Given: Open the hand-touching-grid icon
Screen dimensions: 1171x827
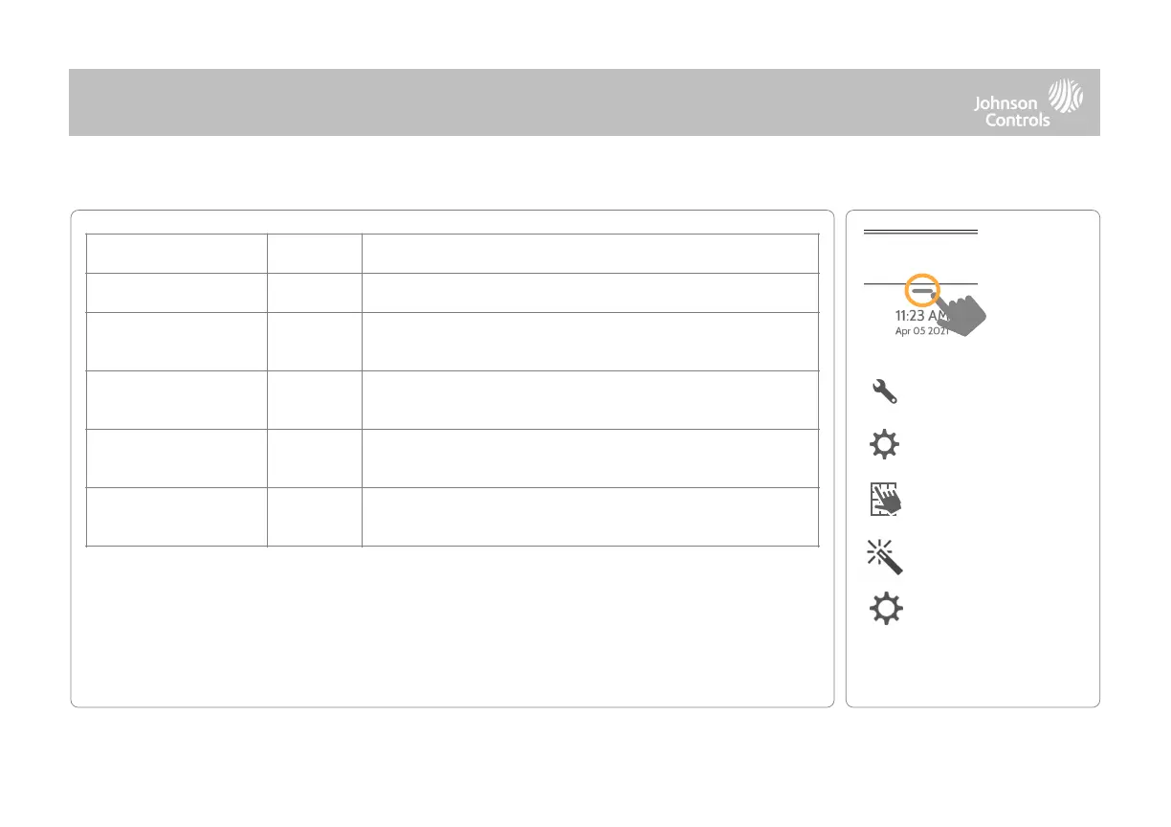Looking at the screenshot, I should [x=887, y=502].
